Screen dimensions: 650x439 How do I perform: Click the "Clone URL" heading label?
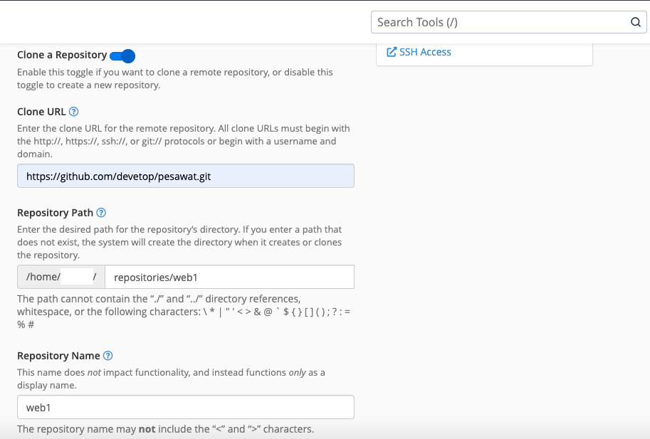coord(41,112)
